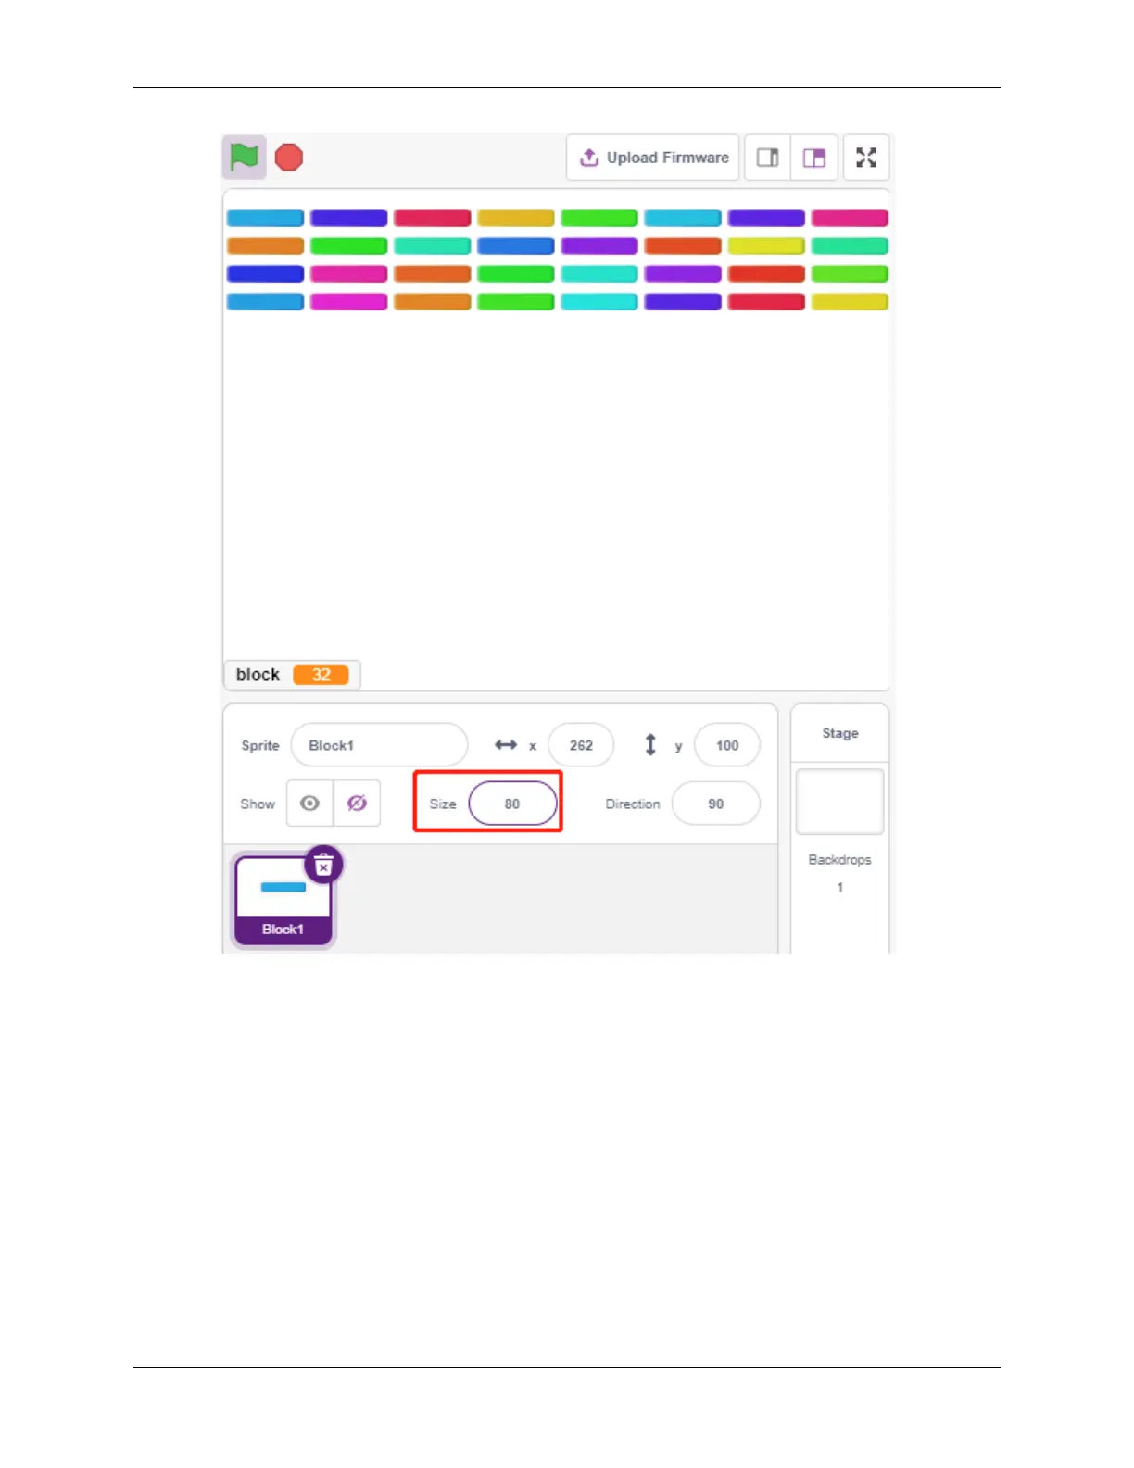The height and width of the screenshot is (1468, 1134).
Task: Click the Size input field showing 80
Action: 512,804
